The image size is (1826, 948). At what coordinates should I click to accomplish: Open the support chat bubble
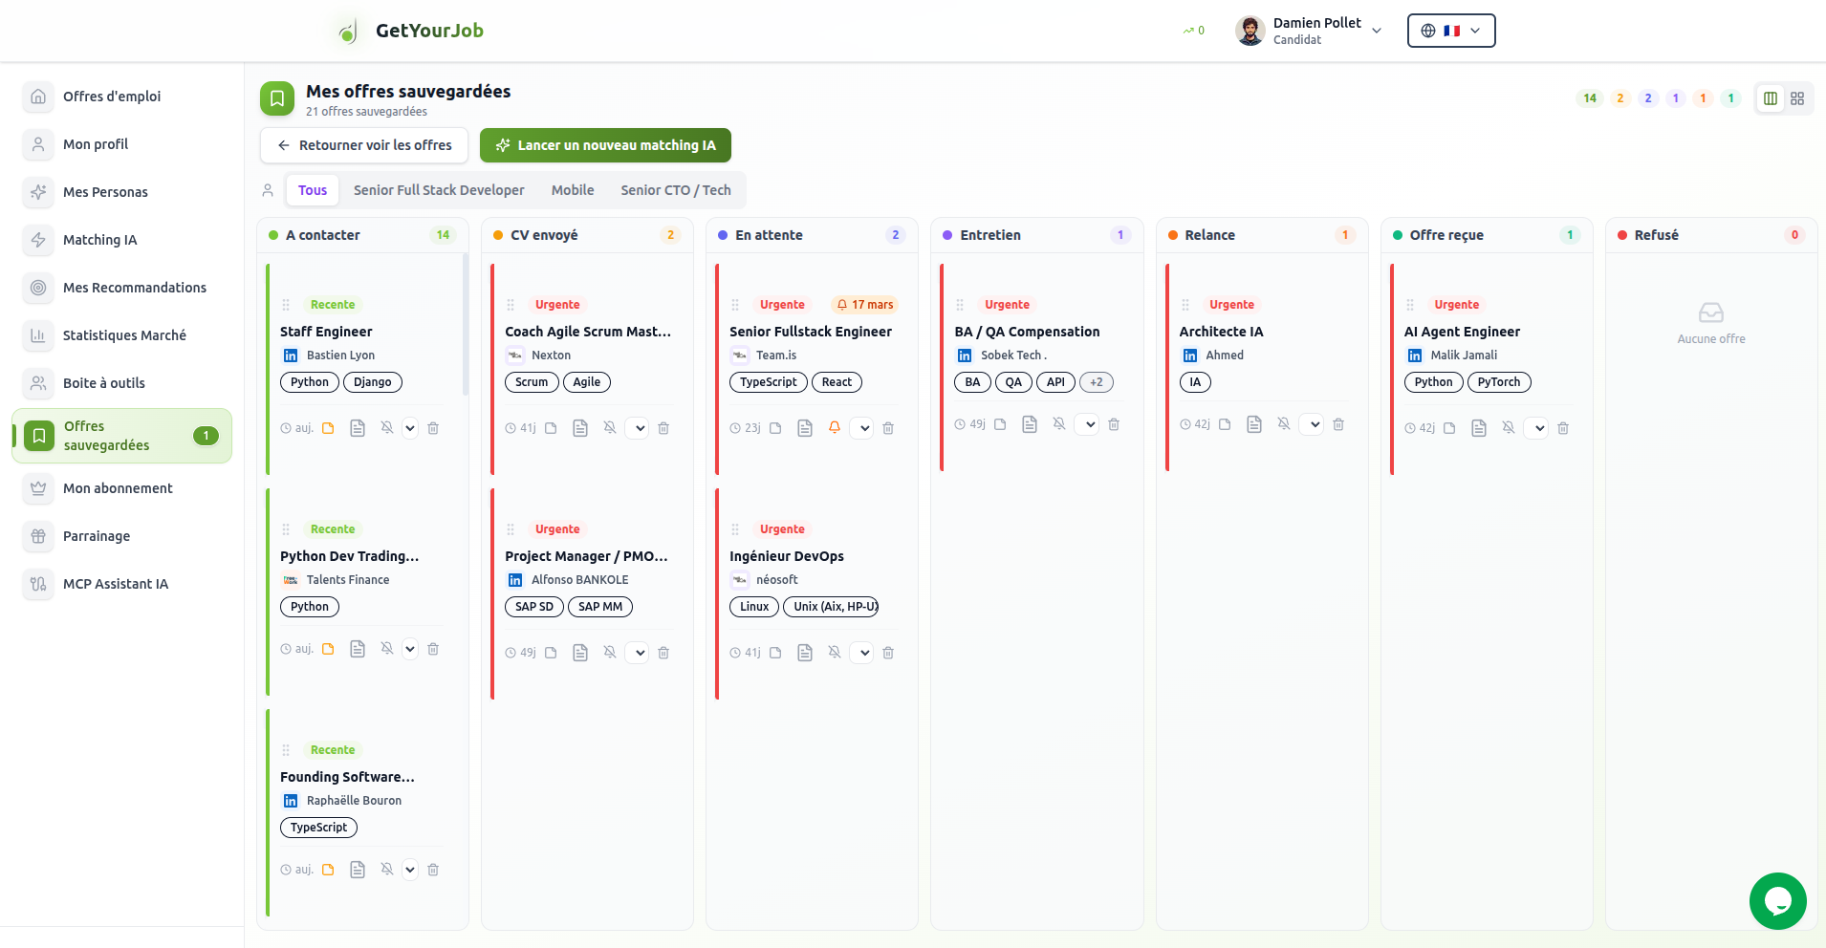coord(1777,900)
